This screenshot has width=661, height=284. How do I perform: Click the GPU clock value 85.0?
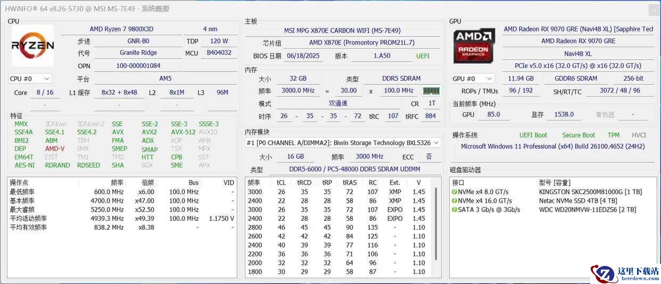pyautogui.click(x=493, y=114)
